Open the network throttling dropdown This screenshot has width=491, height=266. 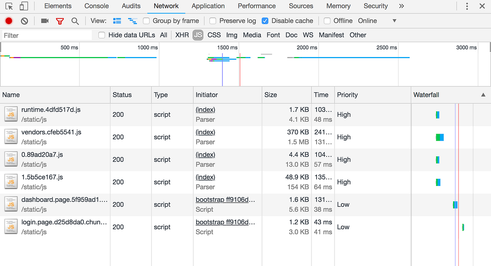point(394,21)
